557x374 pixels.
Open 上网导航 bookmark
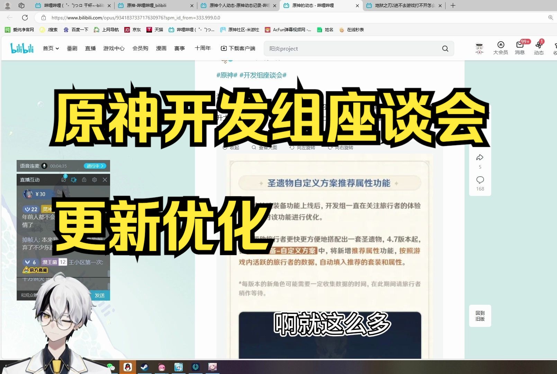pyautogui.click(x=106, y=30)
